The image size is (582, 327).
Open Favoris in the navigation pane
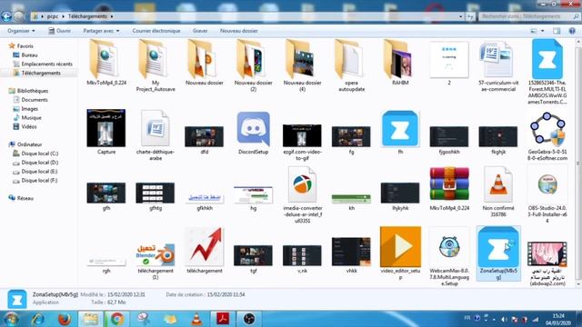tap(25, 46)
